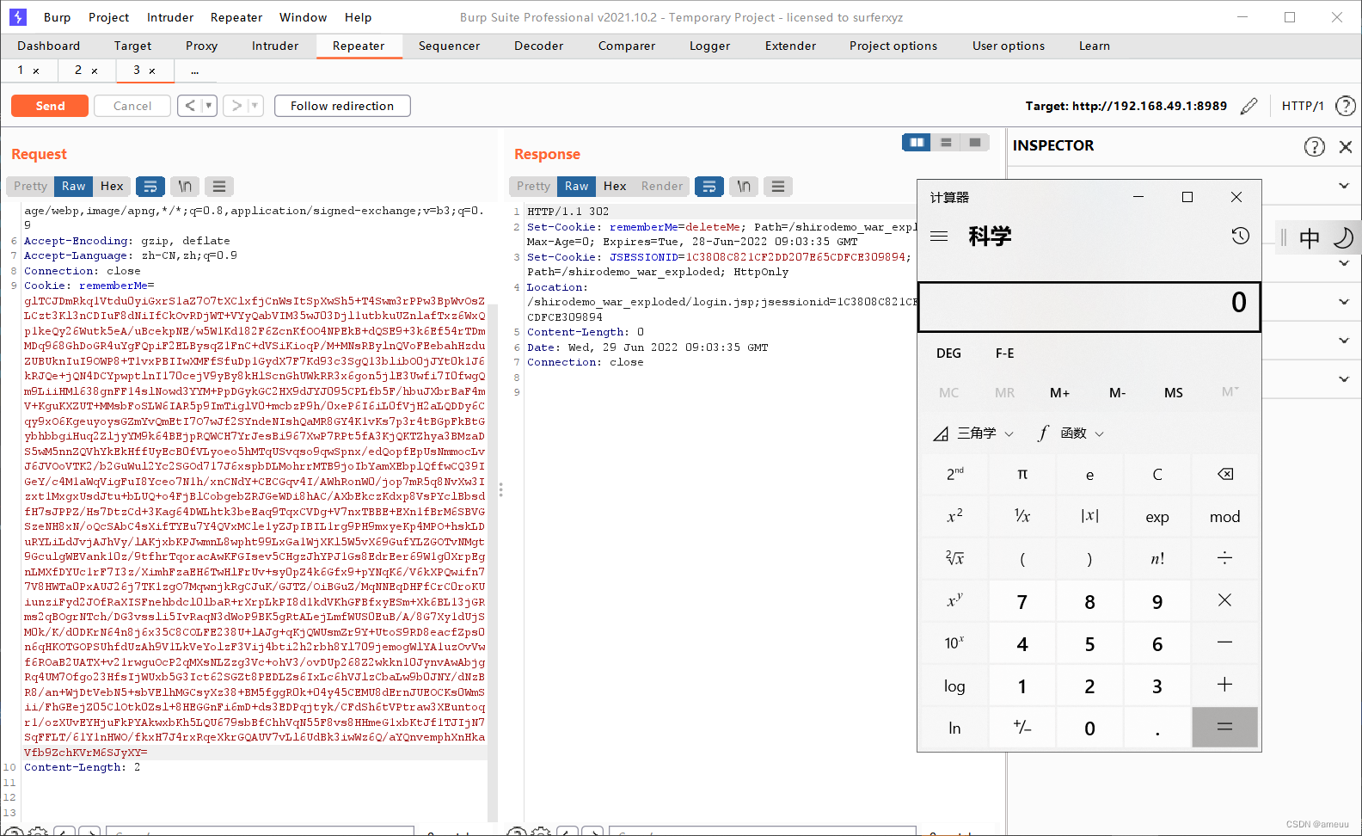Toggle response \n characters icon
This screenshot has width=1362, height=836.
pyautogui.click(x=744, y=186)
